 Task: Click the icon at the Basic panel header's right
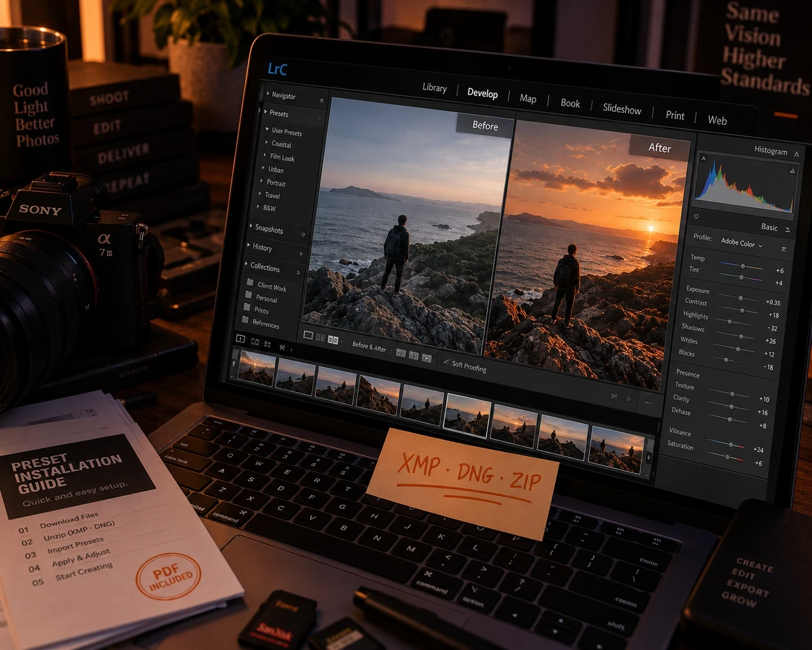point(788,230)
